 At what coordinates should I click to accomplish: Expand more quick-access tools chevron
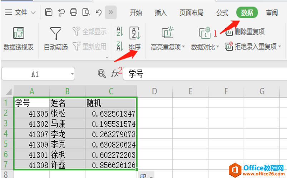(x=111, y=12)
